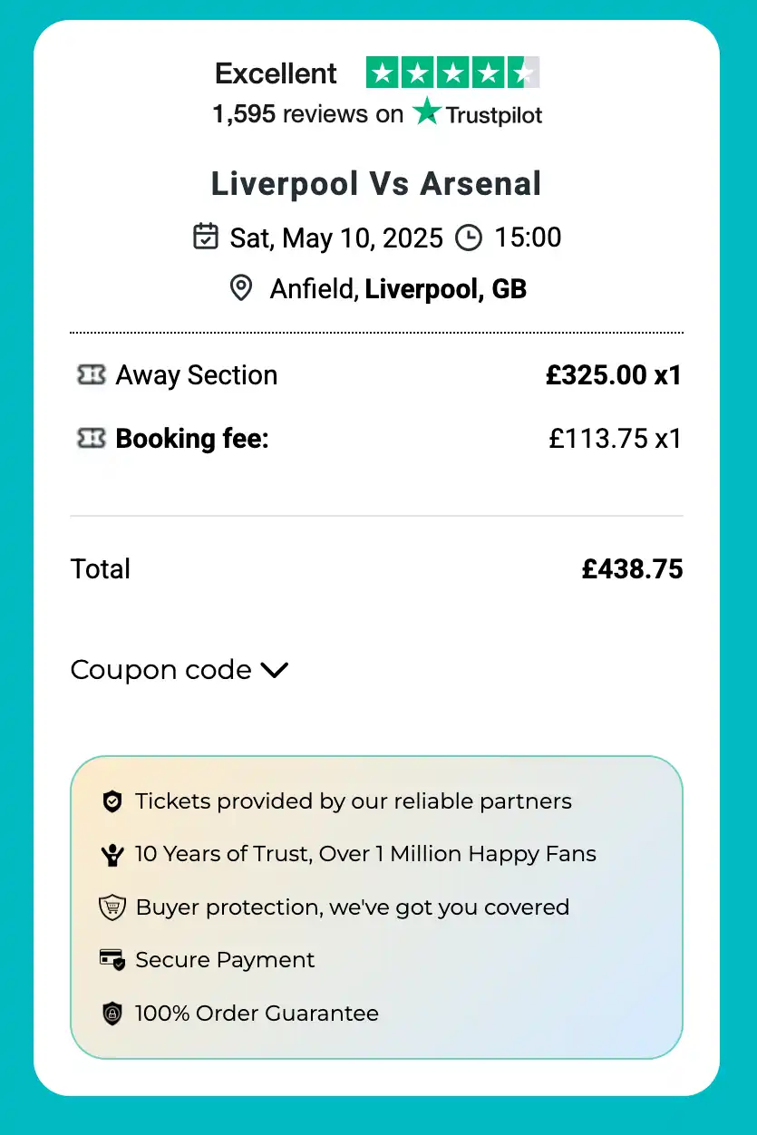Click the clock icon beside 15:00
The image size is (757, 1135).
[468, 237]
